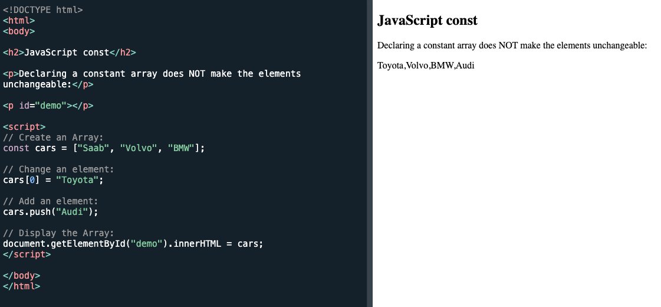Click the vertical splitter between editor and preview
Screen dimensions: 661x307
click(x=370, y=153)
